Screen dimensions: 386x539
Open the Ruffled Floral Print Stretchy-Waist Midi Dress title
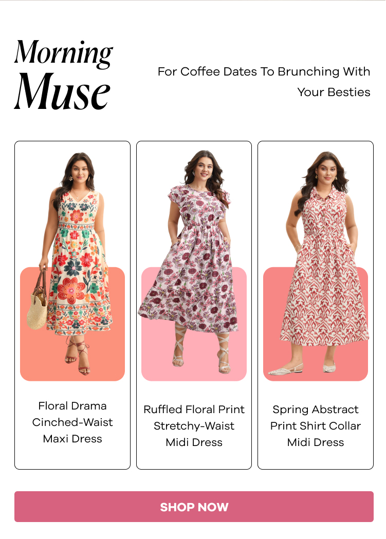(x=194, y=425)
